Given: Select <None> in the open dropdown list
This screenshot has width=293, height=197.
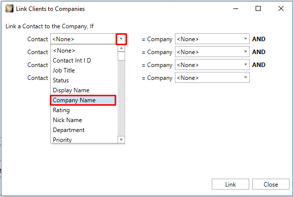Looking at the screenshot, I should [84, 51].
